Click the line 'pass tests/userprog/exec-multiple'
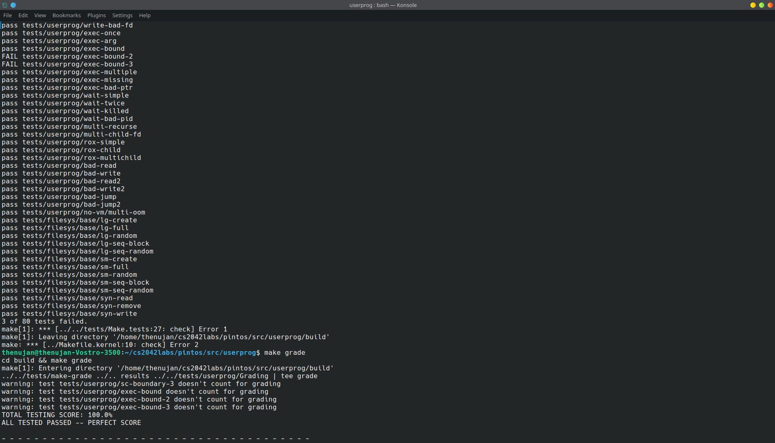This screenshot has width=775, height=443. tap(69, 72)
